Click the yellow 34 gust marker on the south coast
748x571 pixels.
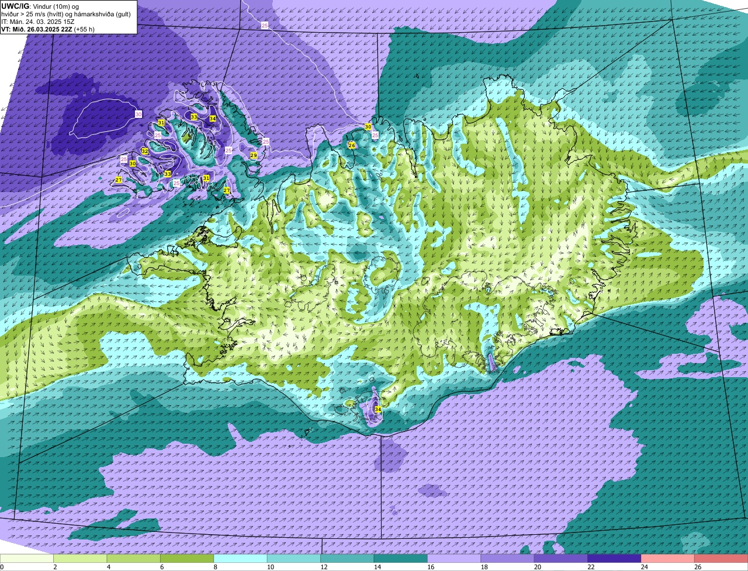click(x=378, y=410)
